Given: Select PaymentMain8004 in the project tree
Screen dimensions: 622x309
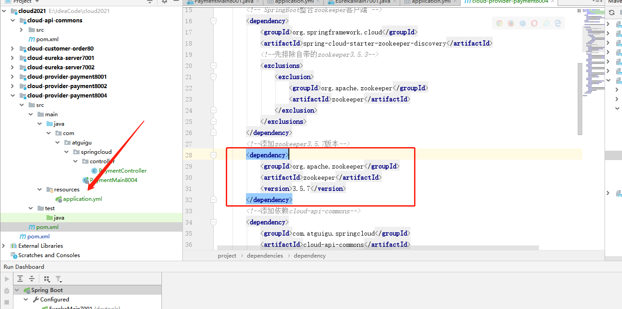Looking at the screenshot, I should click(114, 180).
